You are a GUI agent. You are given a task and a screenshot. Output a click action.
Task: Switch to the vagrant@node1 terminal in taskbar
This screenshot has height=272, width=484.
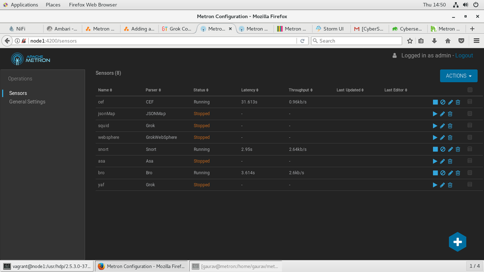tap(47, 266)
